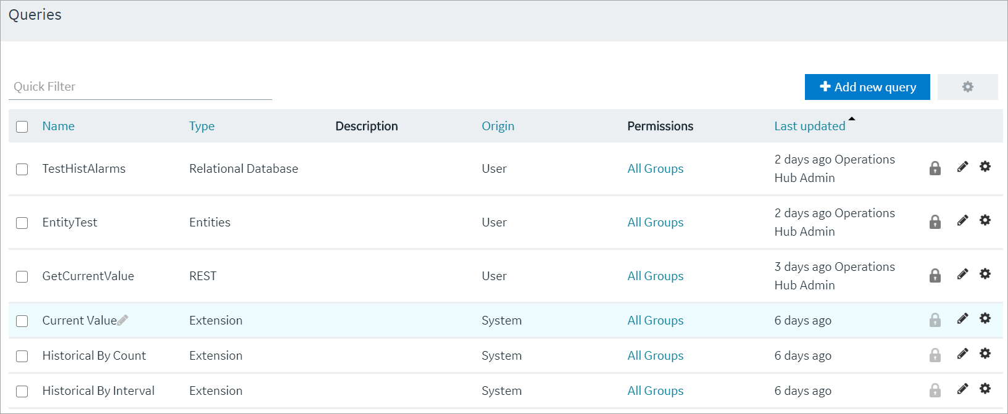The image size is (1008, 414).
Task: Click the REST type cell
Action: tap(203, 276)
